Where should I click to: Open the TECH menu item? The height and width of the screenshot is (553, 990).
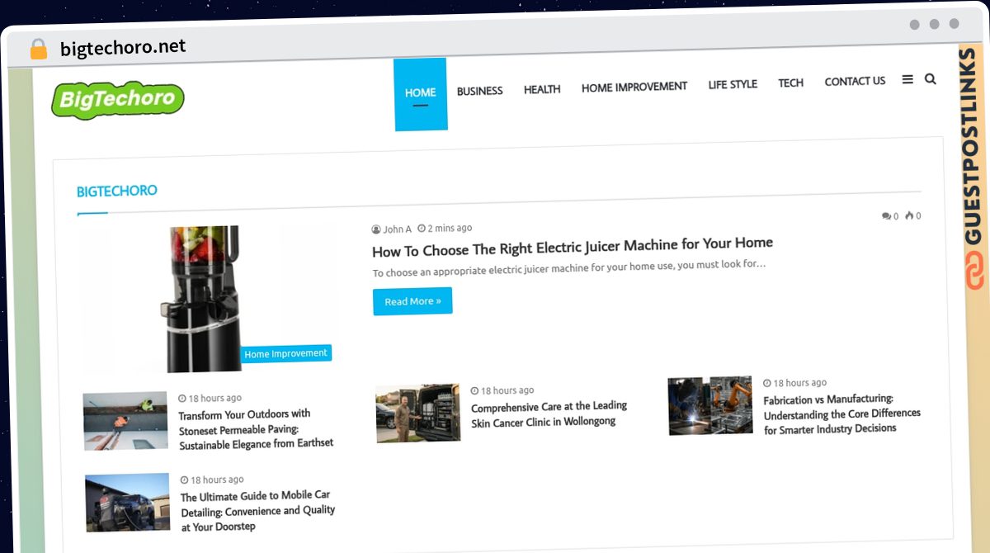[790, 83]
